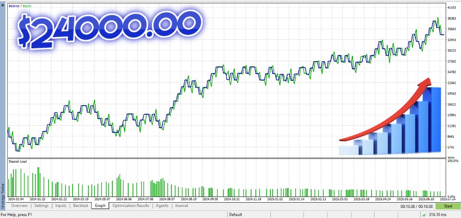Click the 22062 axis value
The width and height of the screenshot is (461, 218).
(x=451, y=83)
